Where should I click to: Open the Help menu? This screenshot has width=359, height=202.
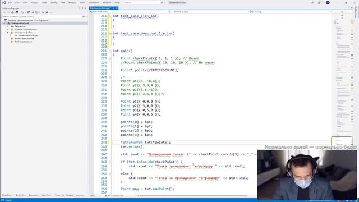pyautogui.click(x=117, y=2)
